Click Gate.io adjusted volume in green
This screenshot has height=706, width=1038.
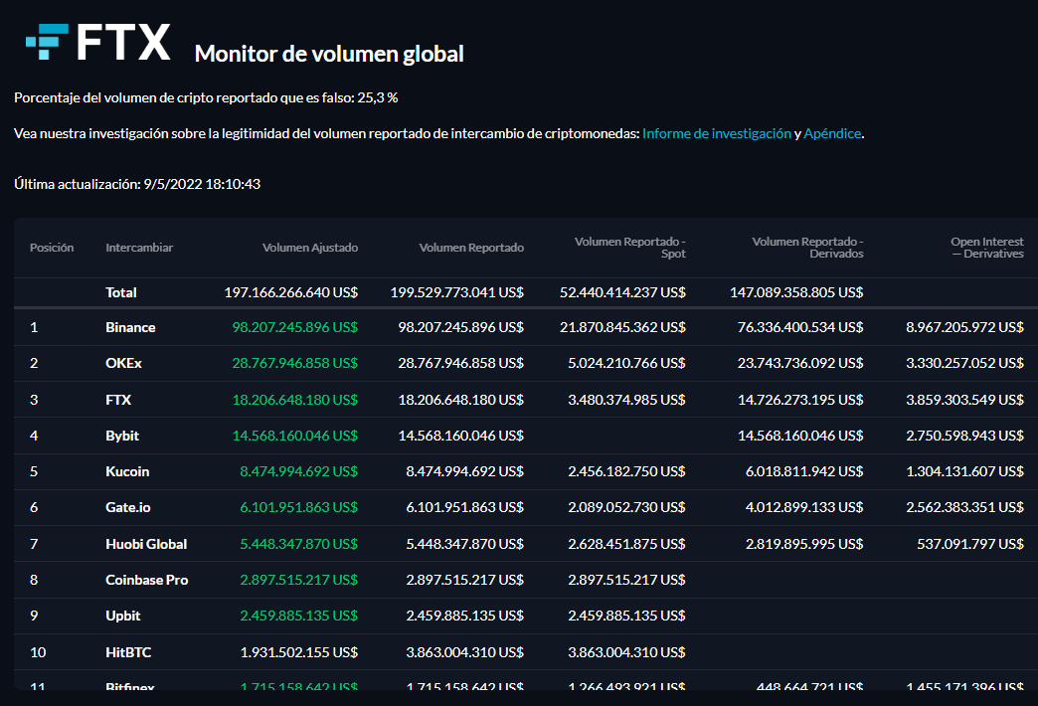point(298,507)
